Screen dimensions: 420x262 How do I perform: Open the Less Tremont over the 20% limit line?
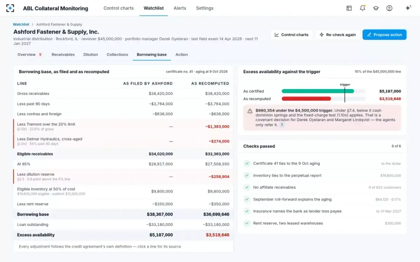(123, 126)
